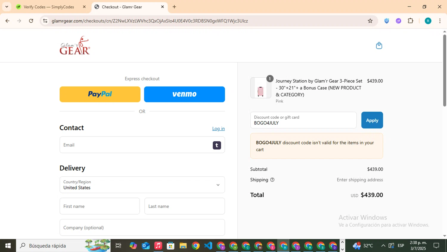Open the notifications center icon

coord(437,245)
